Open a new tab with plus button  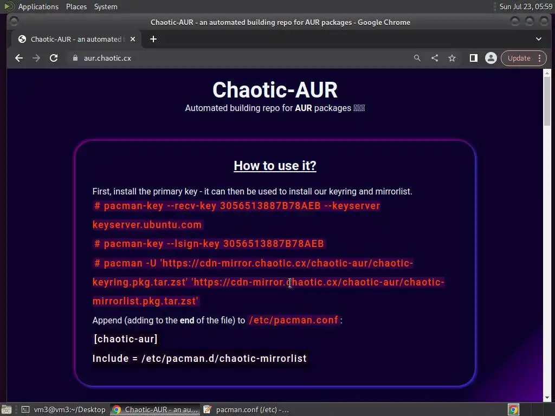pos(153,39)
